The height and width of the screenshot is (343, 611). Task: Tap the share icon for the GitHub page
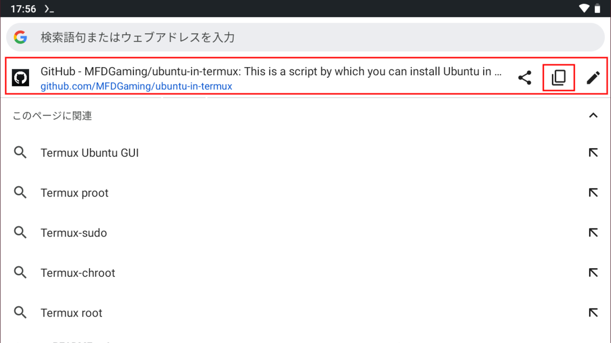[524, 78]
